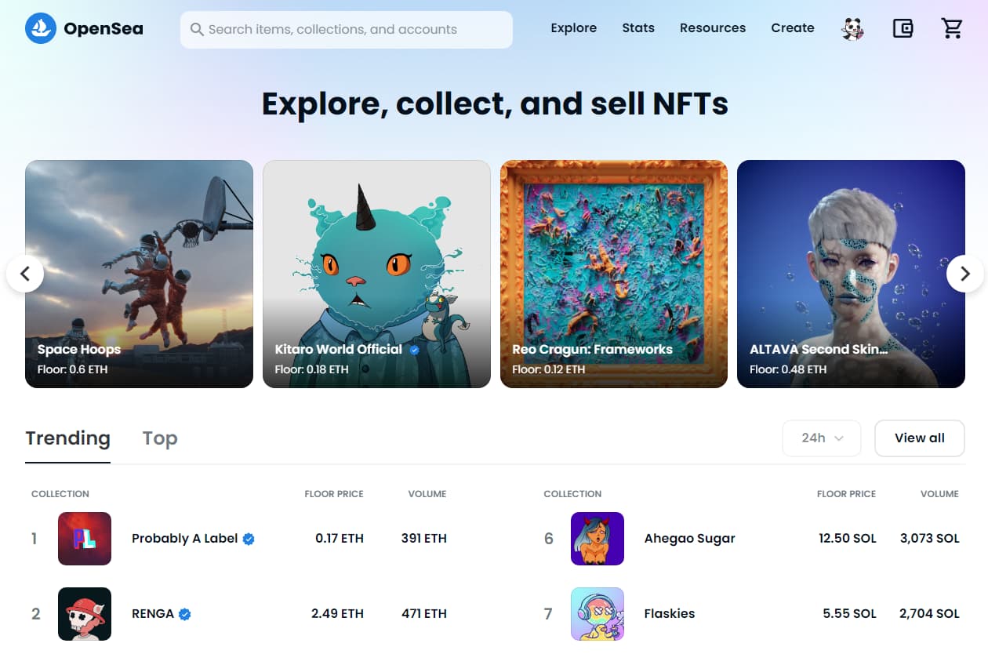Click View all trending collections
988x654 pixels.
pos(919,438)
